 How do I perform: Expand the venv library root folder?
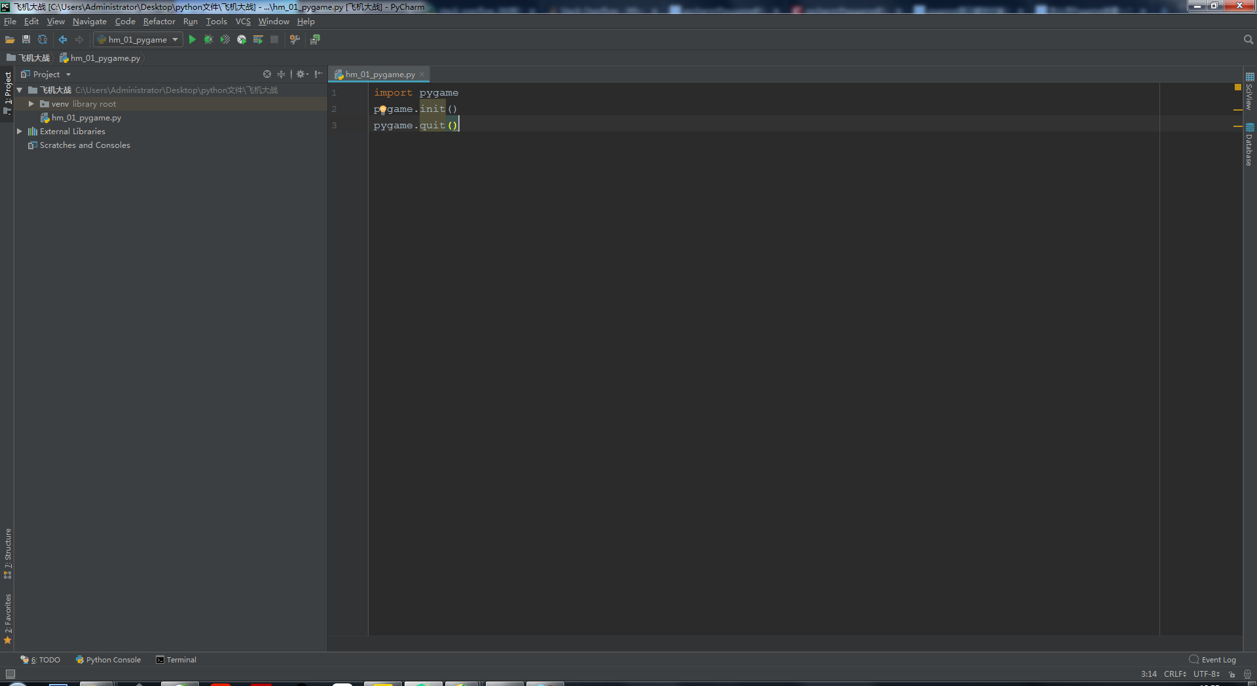click(x=31, y=104)
